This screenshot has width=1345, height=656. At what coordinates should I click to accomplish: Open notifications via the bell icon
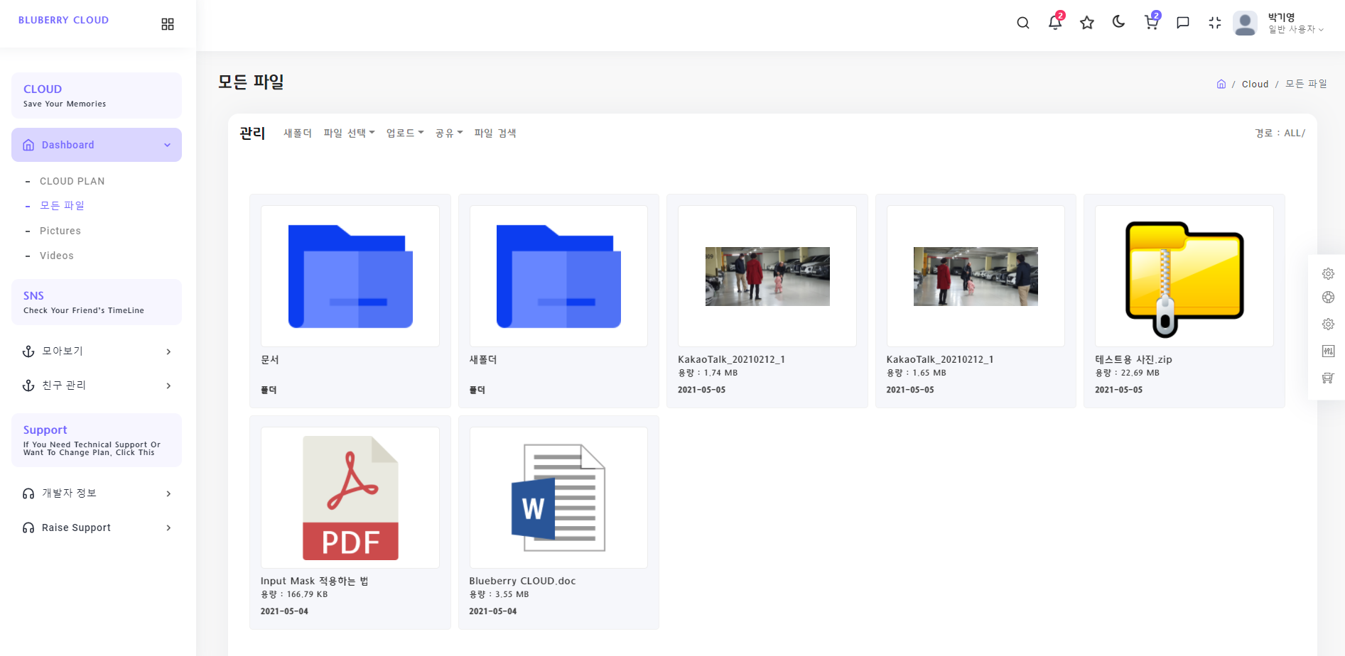coord(1054,23)
